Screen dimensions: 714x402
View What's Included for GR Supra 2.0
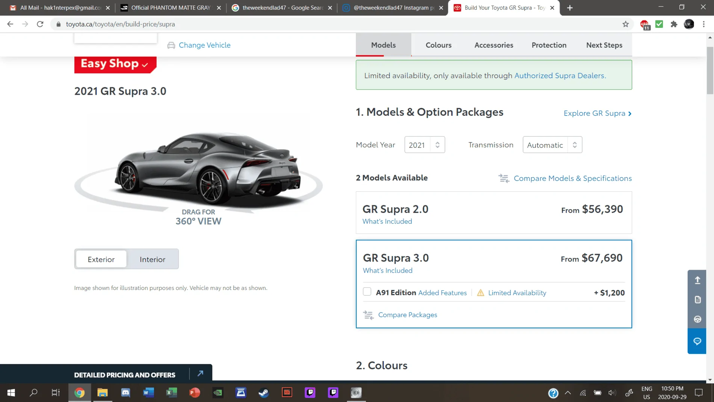pyautogui.click(x=387, y=221)
